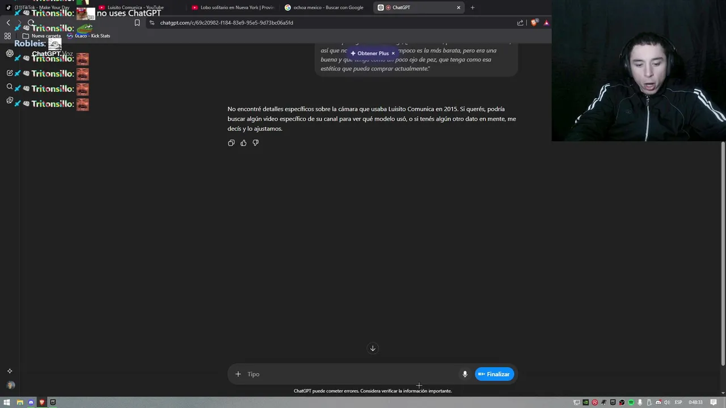Click the Tipo message input field
The image size is (726, 408).
click(352, 374)
